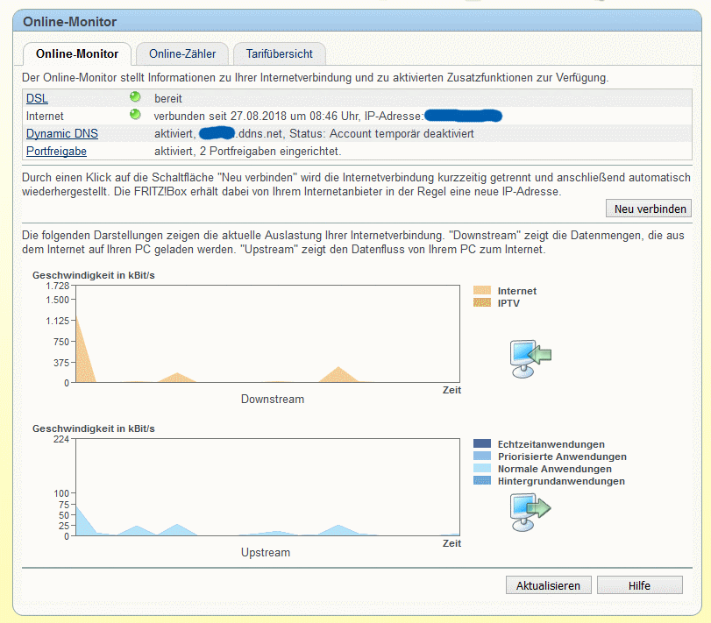The image size is (711, 623).
Task: Click the green DSL status indicator
Action: 135,97
